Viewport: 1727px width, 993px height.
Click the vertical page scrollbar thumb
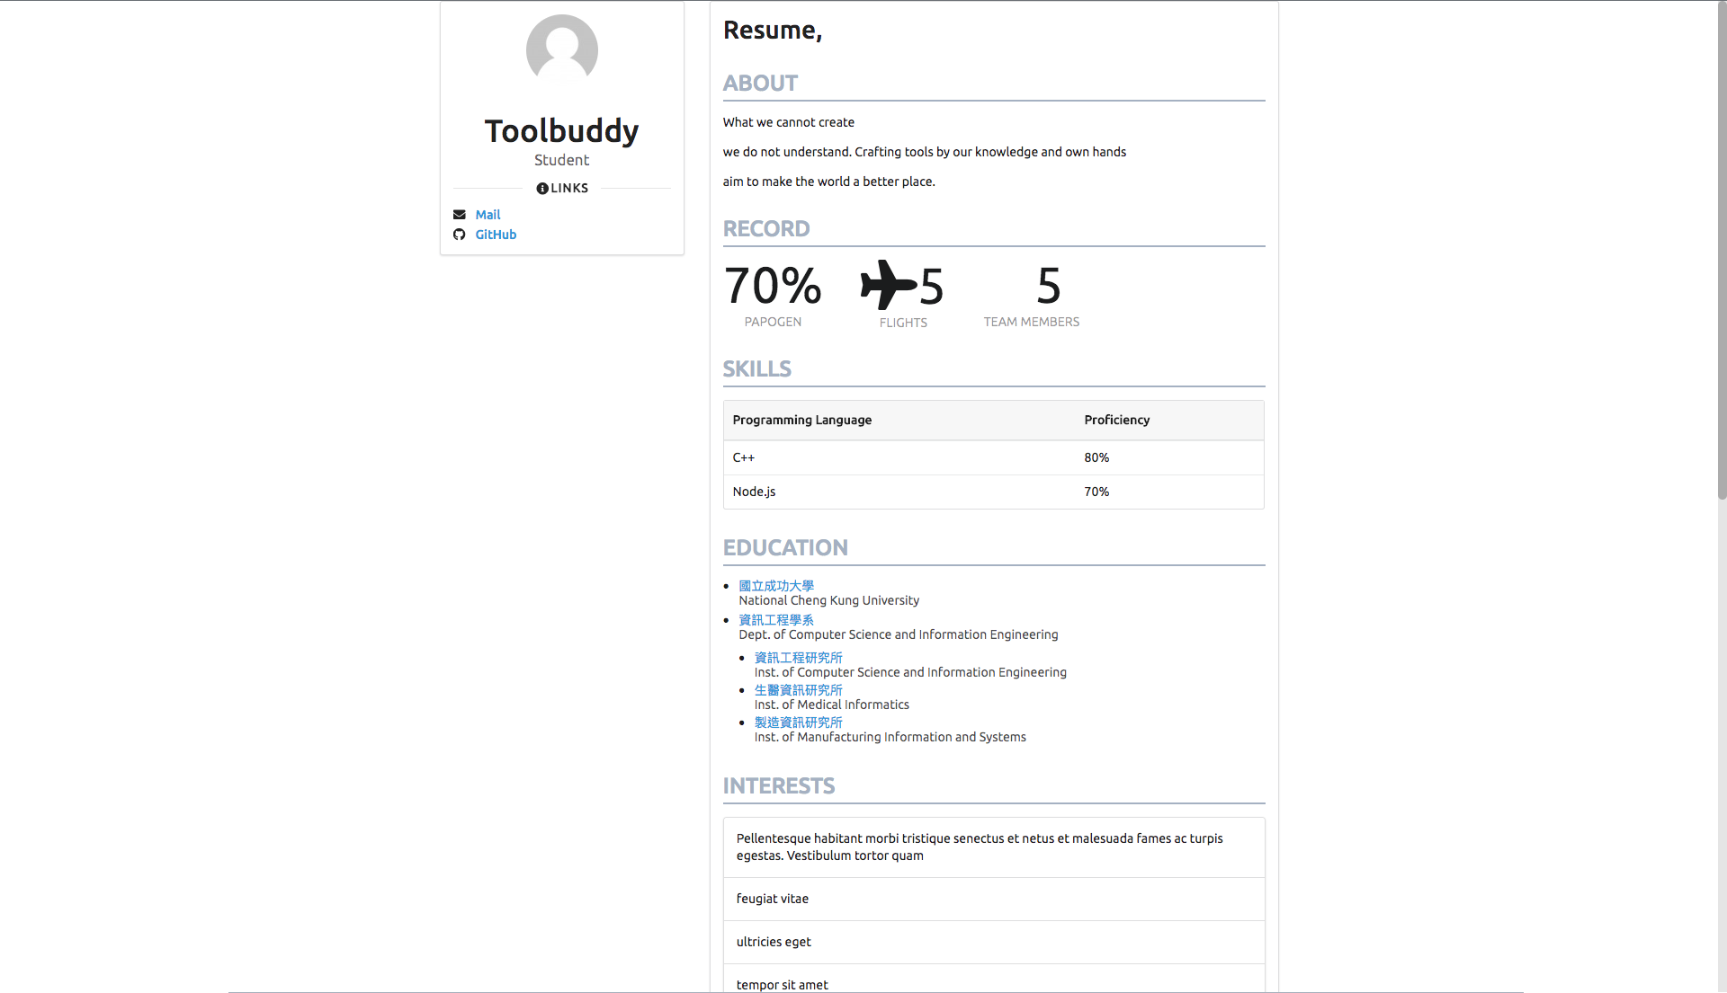1722,252
